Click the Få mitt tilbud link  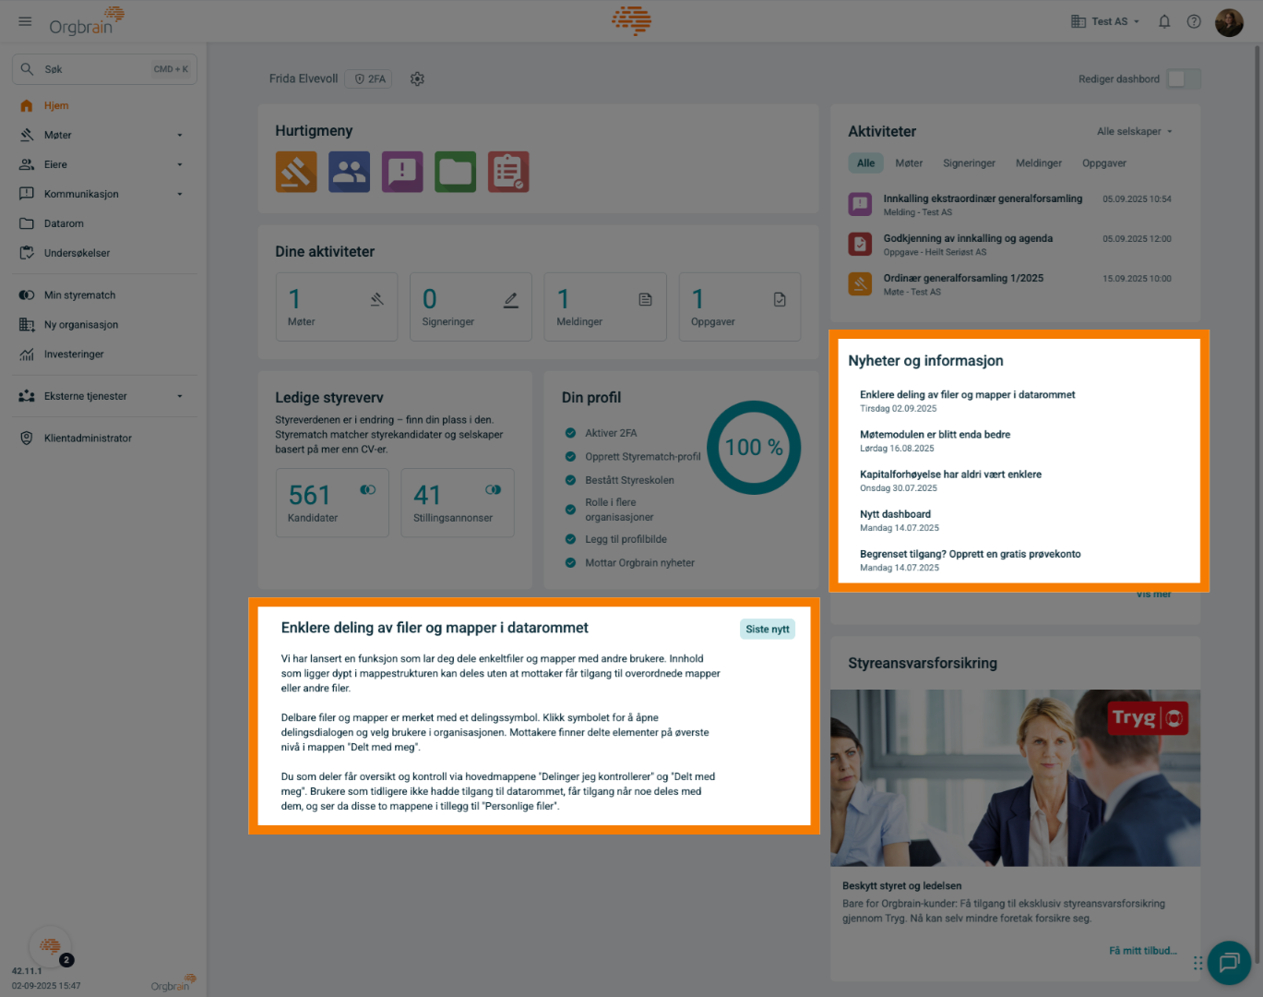[x=1143, y=951]
